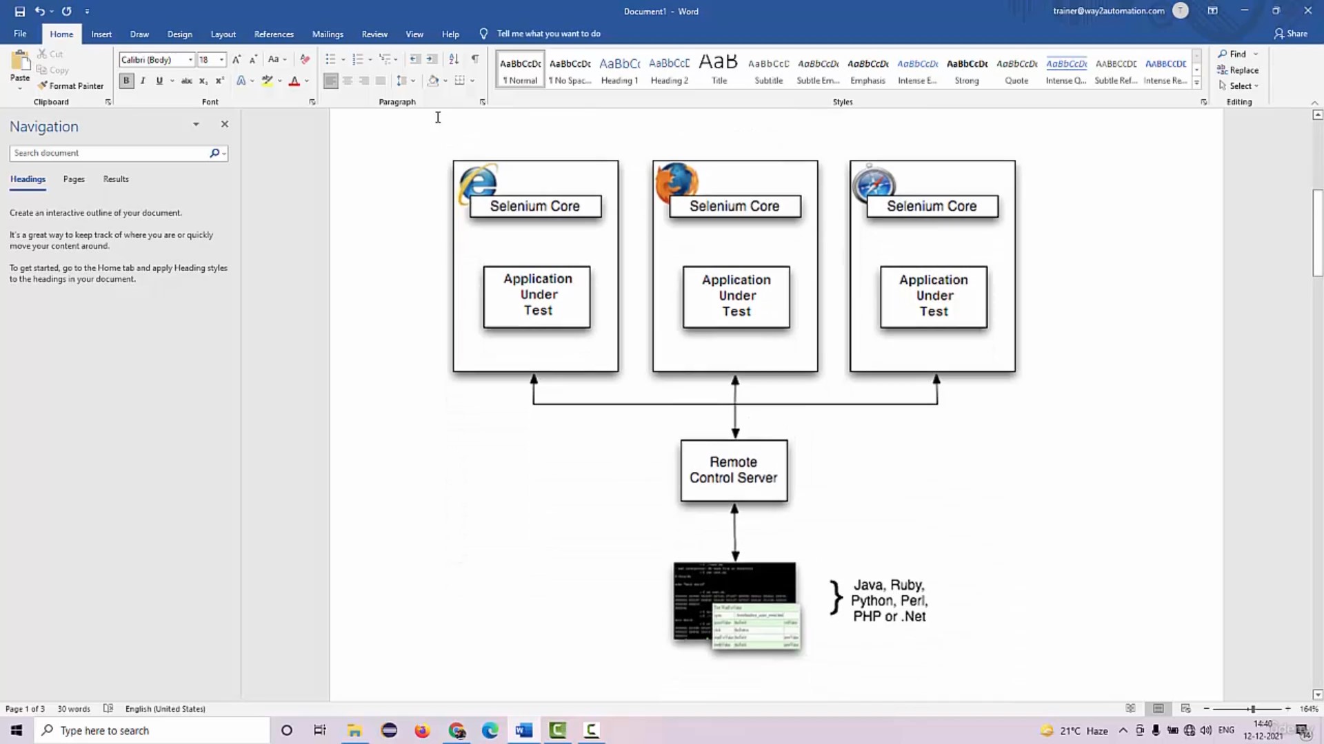
Task: Click the Share button
Action: point(1290,34)
